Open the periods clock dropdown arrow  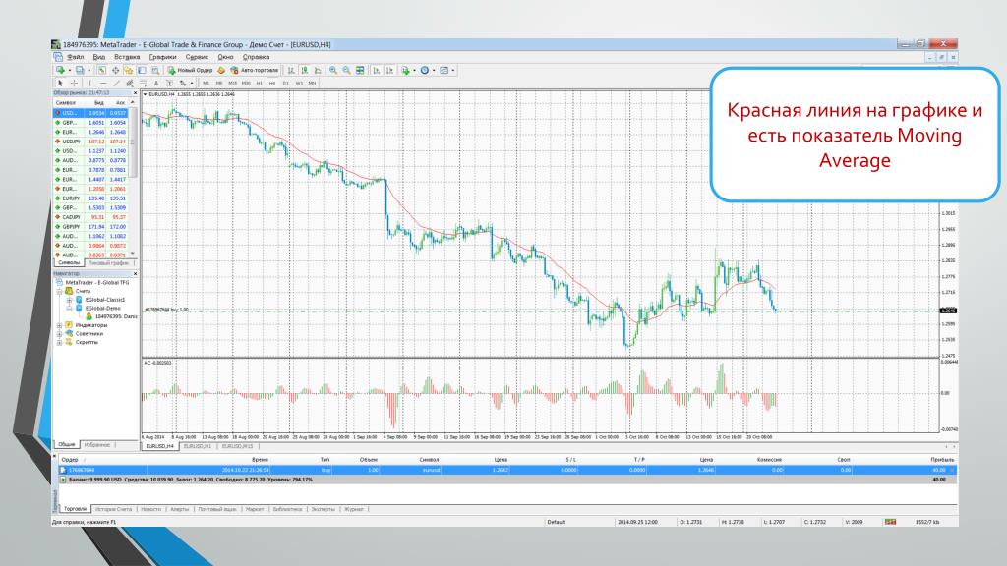tap(434, 70)
